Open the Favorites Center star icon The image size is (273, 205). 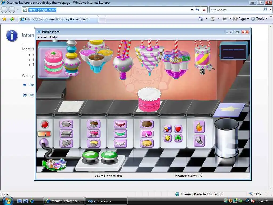point(4,19)
